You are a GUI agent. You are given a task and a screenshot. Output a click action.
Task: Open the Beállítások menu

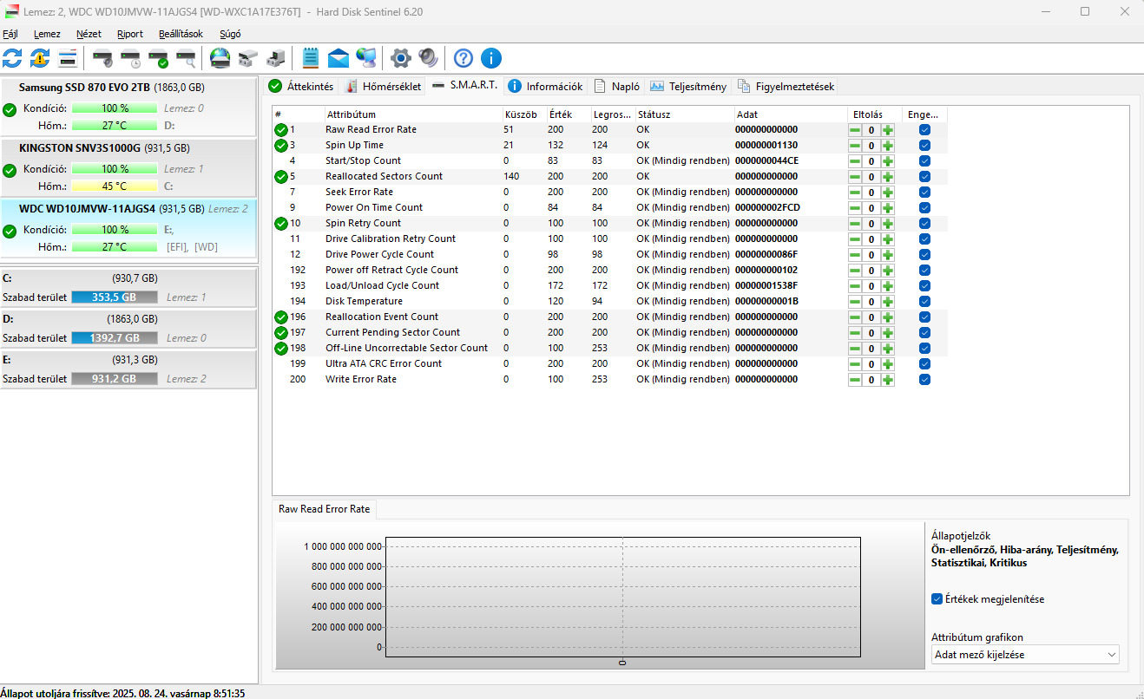(181, 34)
